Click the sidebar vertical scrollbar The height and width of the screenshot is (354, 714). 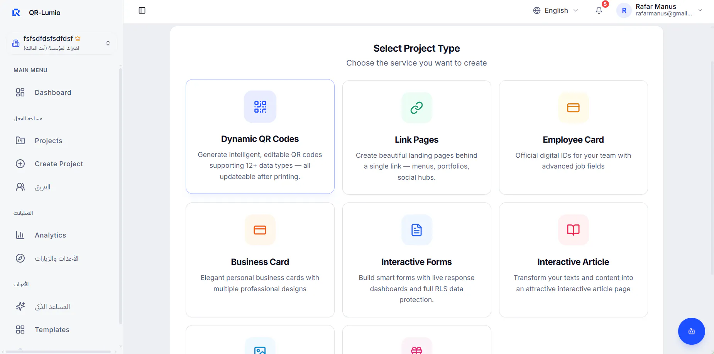(x=120, y=196)
